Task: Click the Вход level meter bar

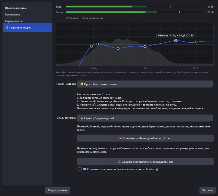Action: coord(133,7)
